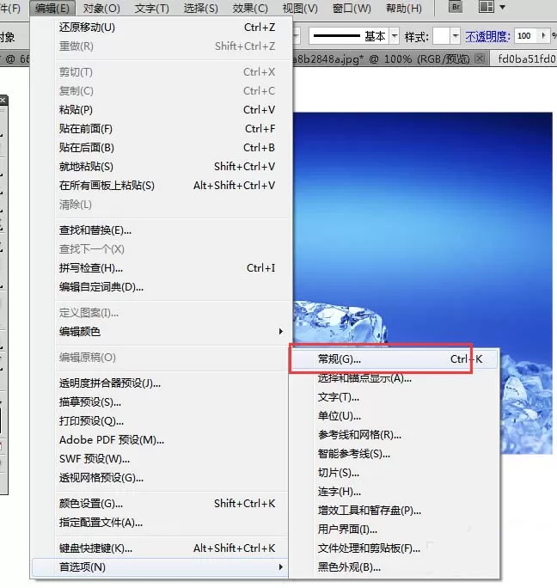
Task: Choose SWF 预设(W)... entry
Action: click(162, 459)
